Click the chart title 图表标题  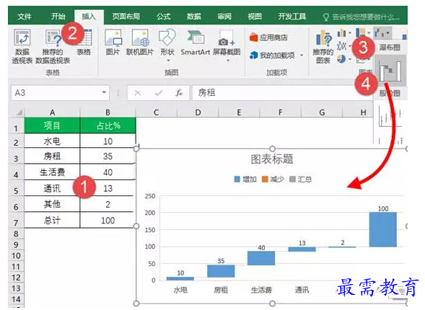click(x=272, y=159)
